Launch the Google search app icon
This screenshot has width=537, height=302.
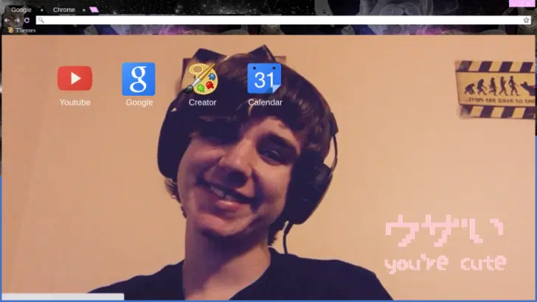pyautogui.click(x=139, y=79)
